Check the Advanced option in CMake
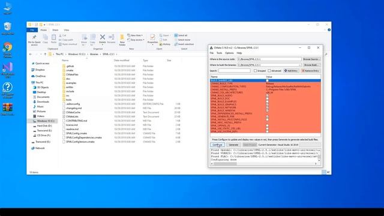The height and width of the screenshot is (216, 384). point(269,71)
